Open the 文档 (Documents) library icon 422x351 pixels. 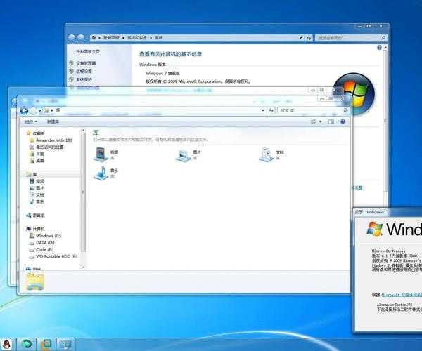(266, 154)
